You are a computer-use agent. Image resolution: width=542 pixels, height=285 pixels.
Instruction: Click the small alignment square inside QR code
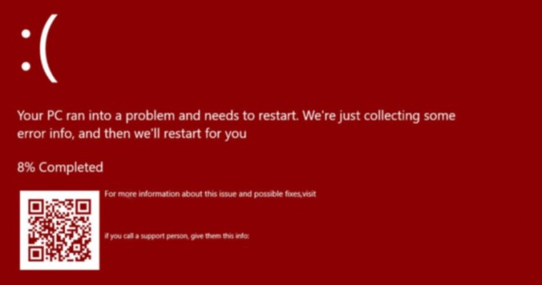click(x=76, y=247)
